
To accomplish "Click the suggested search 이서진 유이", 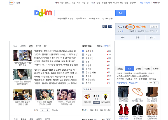I will [x=94, y=19].
